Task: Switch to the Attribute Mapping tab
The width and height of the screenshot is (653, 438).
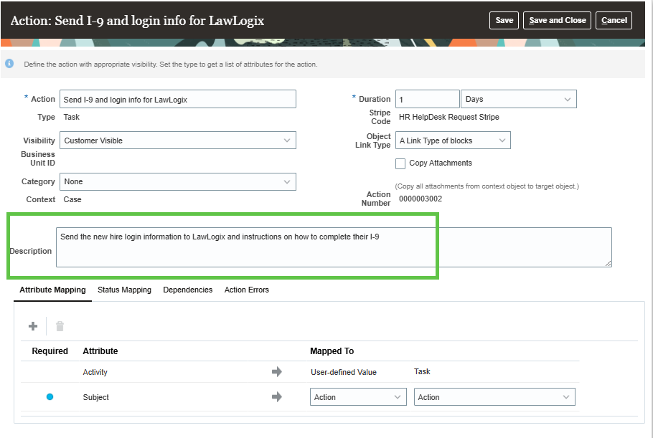Action: 52,290
